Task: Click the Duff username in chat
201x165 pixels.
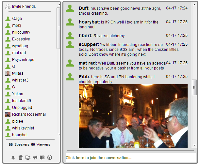Action: click(x=84, y=8)
